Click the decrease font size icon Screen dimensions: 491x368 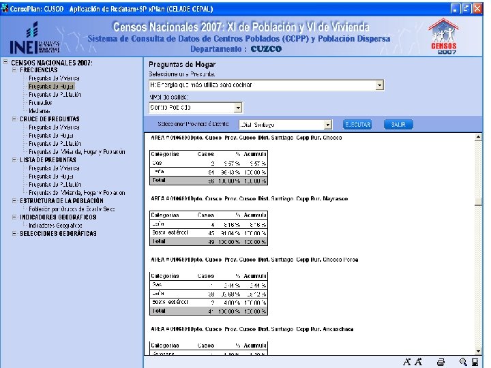pos(406,362)
